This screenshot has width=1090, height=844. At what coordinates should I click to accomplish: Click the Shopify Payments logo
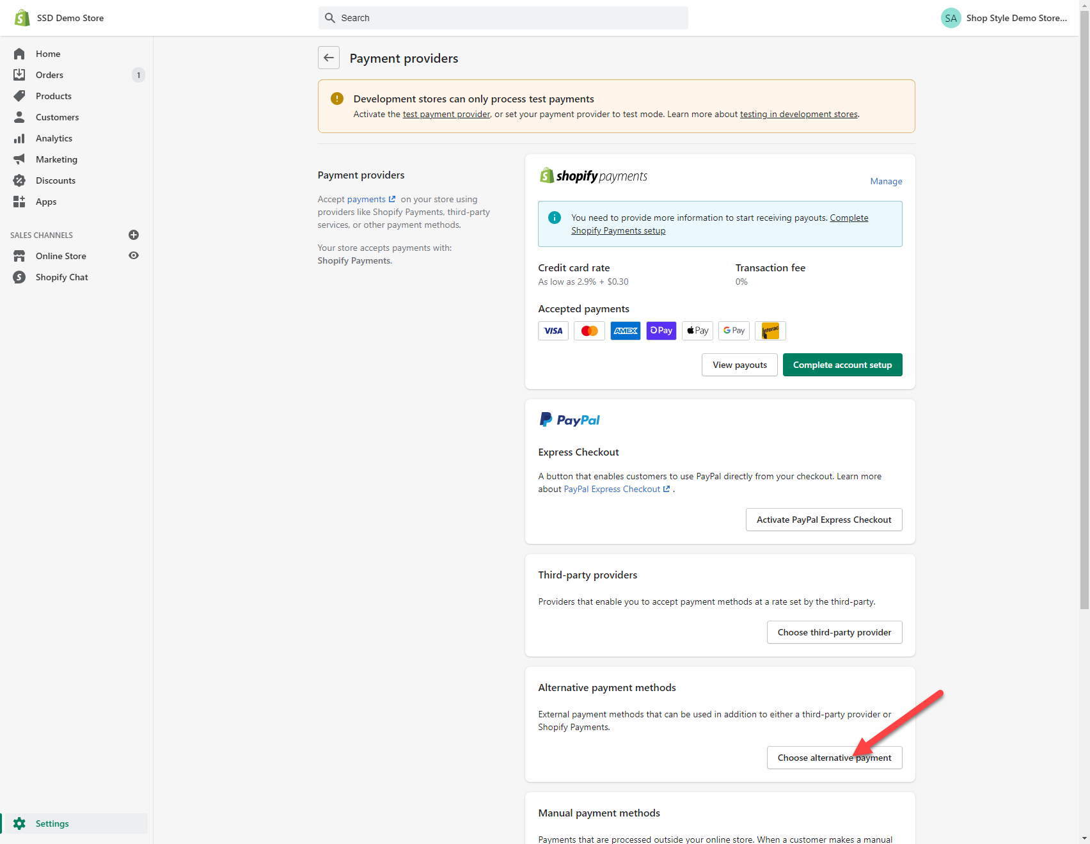(593, 176)
